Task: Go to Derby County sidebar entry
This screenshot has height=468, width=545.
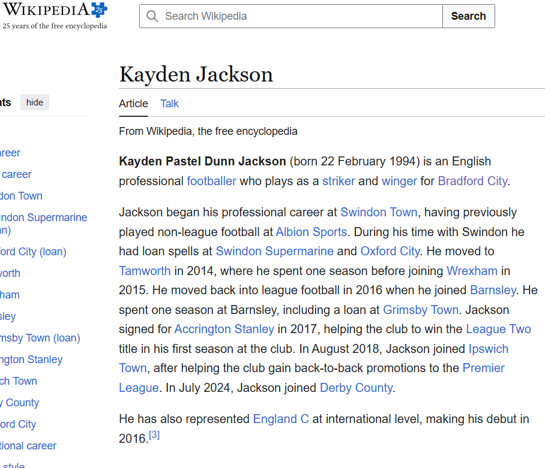Action: [19, 403]
